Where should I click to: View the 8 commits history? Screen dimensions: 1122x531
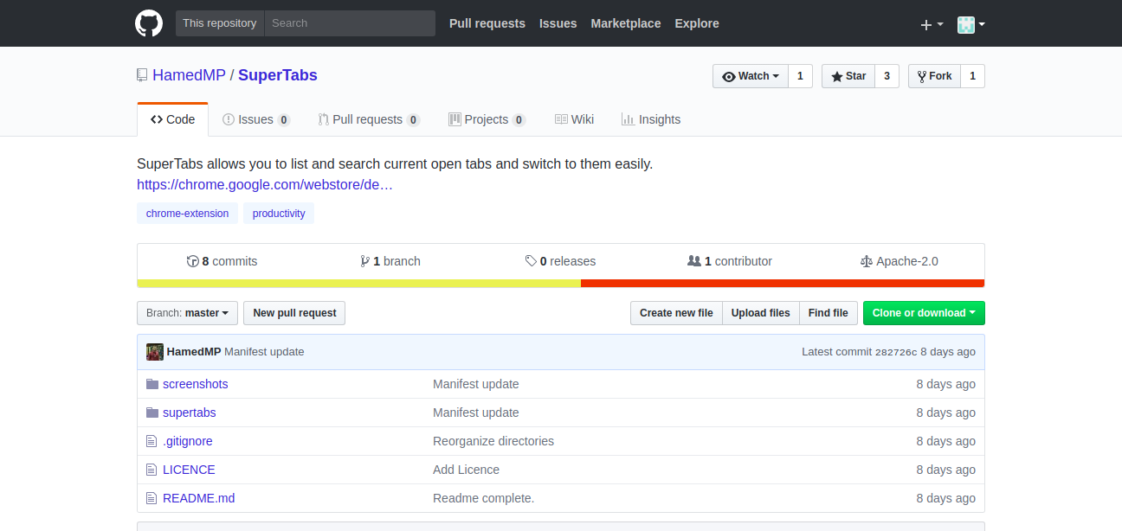pos(222,261)
